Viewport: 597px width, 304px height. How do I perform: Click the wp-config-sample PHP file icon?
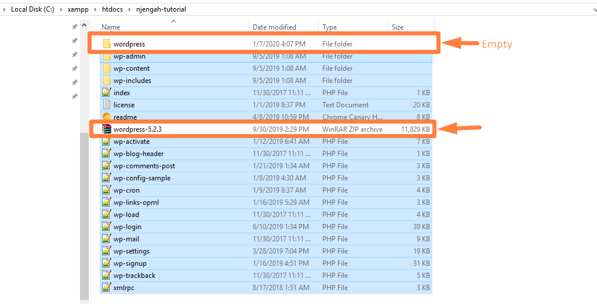coord(107,178)
